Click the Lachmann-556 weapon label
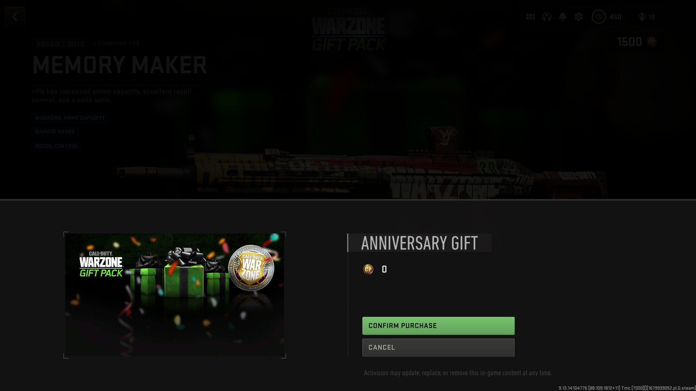The height and width of the screenshot is (391, 696). 116,43
